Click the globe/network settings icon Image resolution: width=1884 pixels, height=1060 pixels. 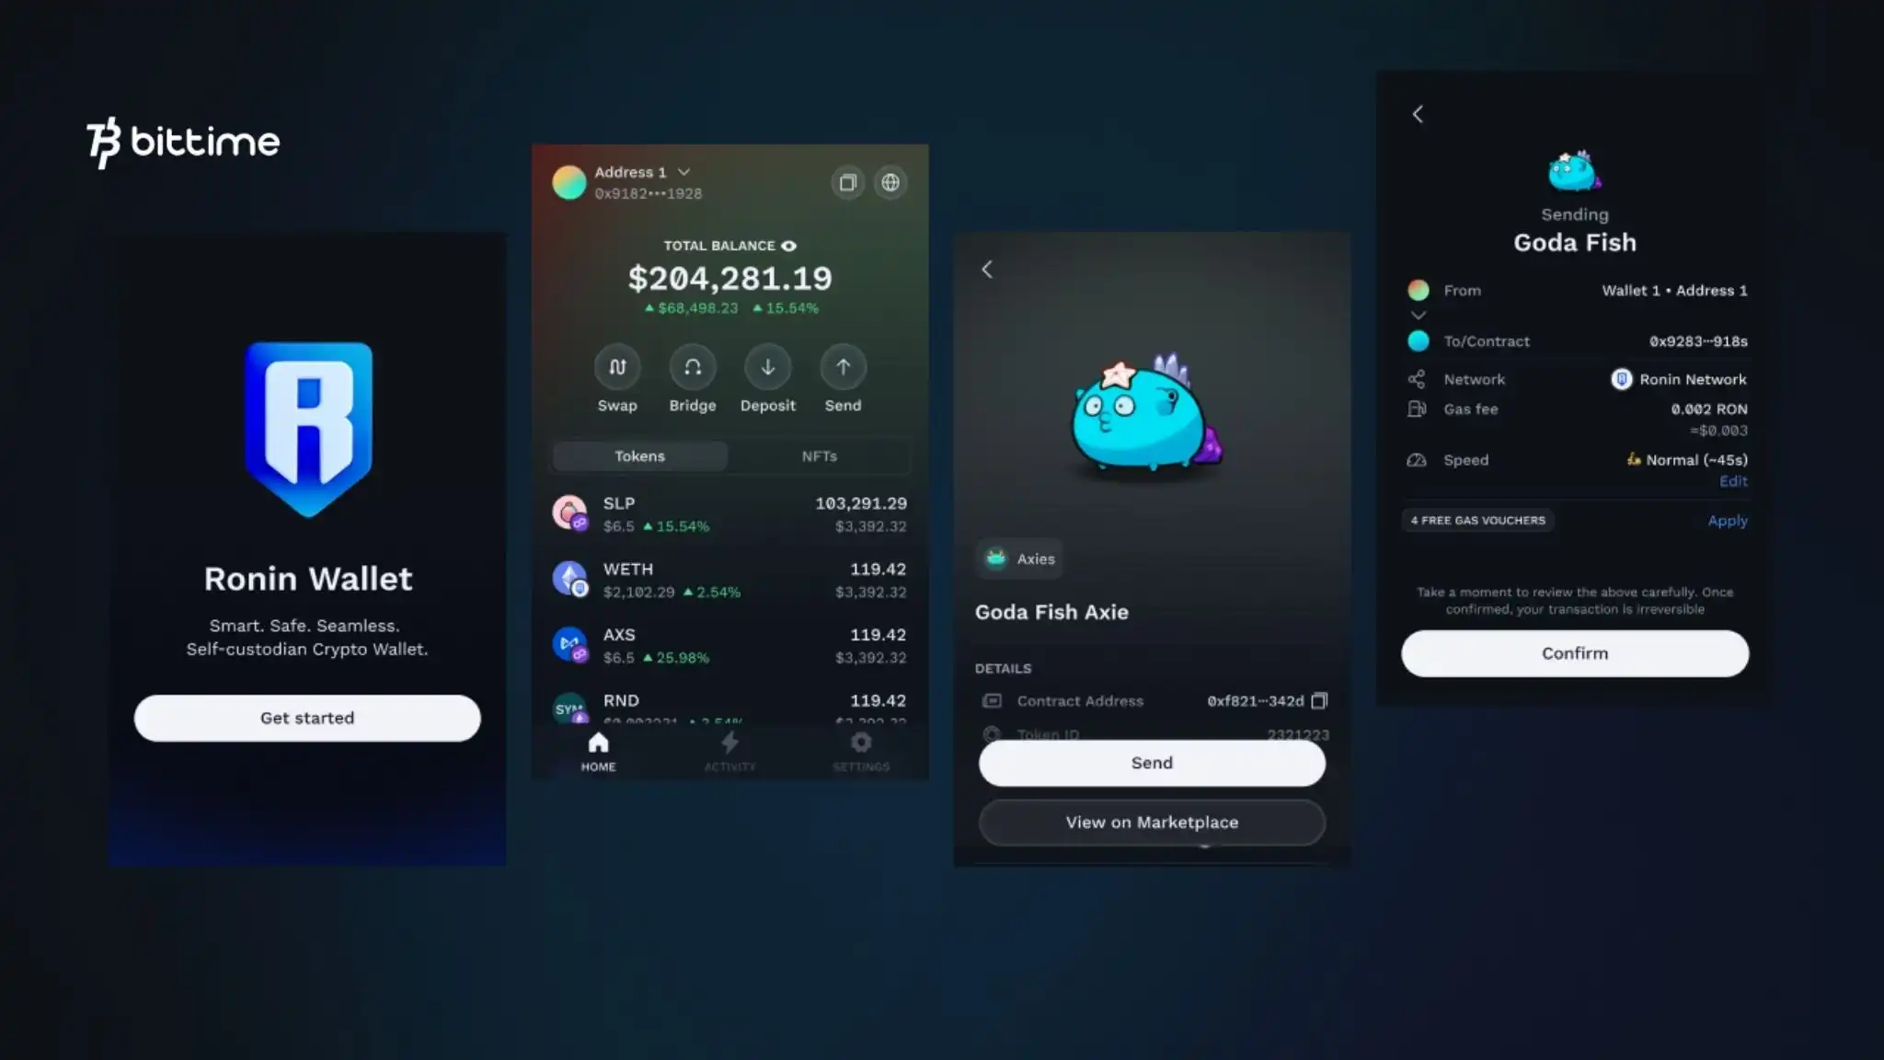(890, 181)
